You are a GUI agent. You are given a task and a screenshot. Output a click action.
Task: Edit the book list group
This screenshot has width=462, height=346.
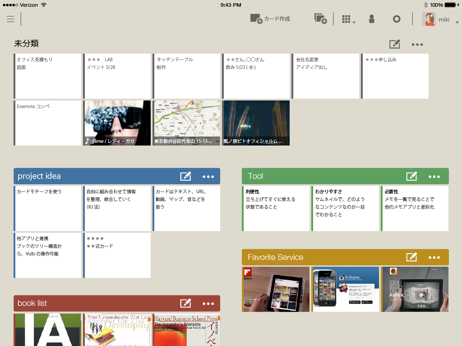tap(185, 304)
